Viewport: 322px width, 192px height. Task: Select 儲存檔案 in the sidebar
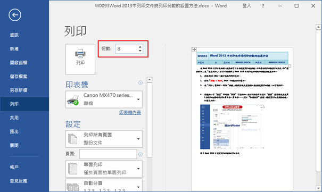tap(19, 76)
